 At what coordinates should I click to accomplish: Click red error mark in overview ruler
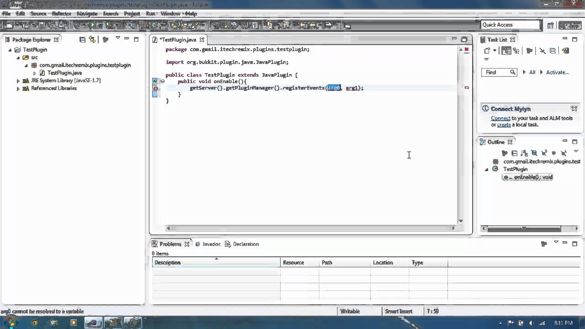pos(467,87)
